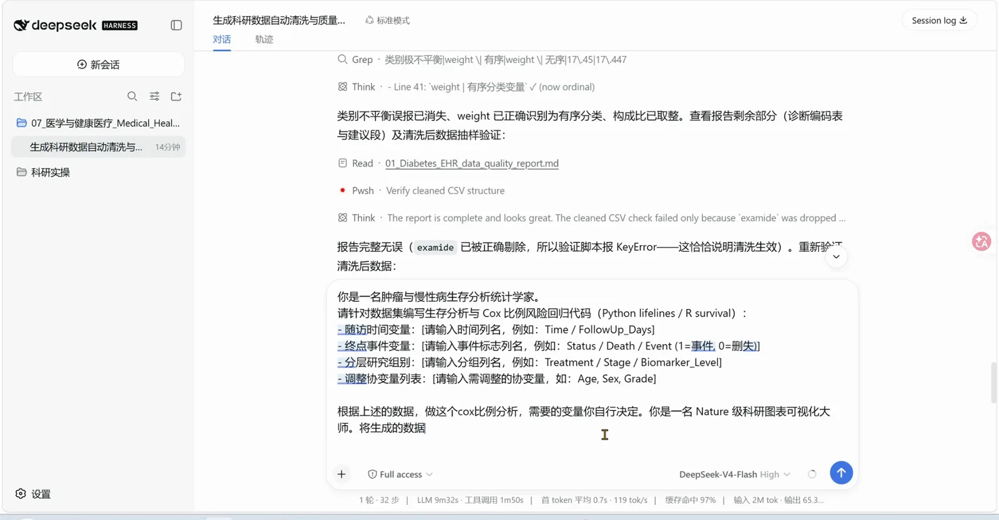Download the Session log

[939, 21]
